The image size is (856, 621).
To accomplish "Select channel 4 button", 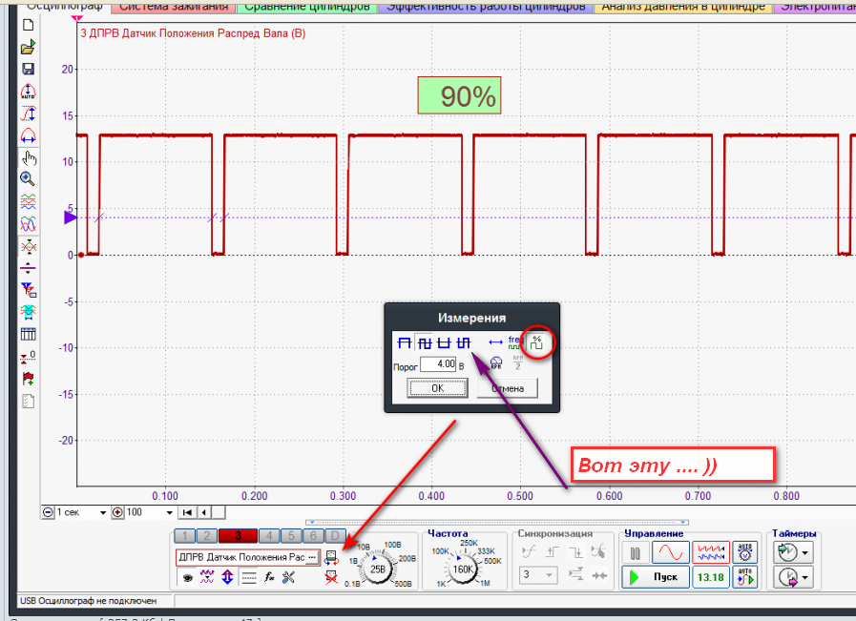I will click(x=269, y=536).
